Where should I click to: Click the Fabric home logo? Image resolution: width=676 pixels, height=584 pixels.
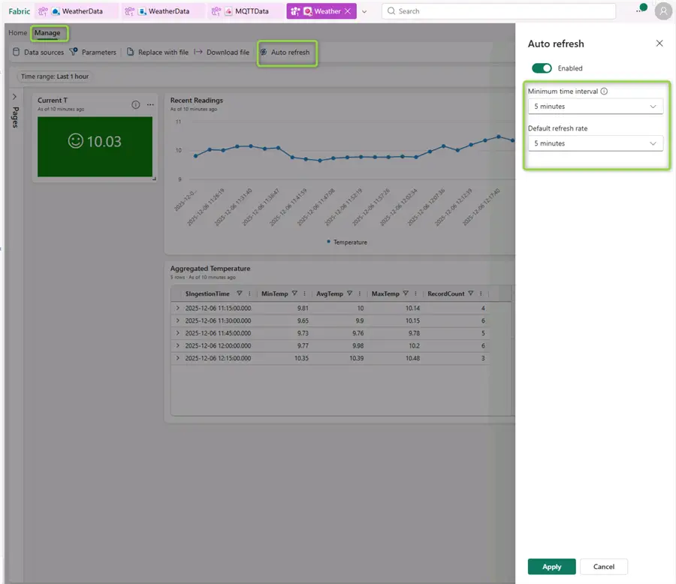(20, 11)
